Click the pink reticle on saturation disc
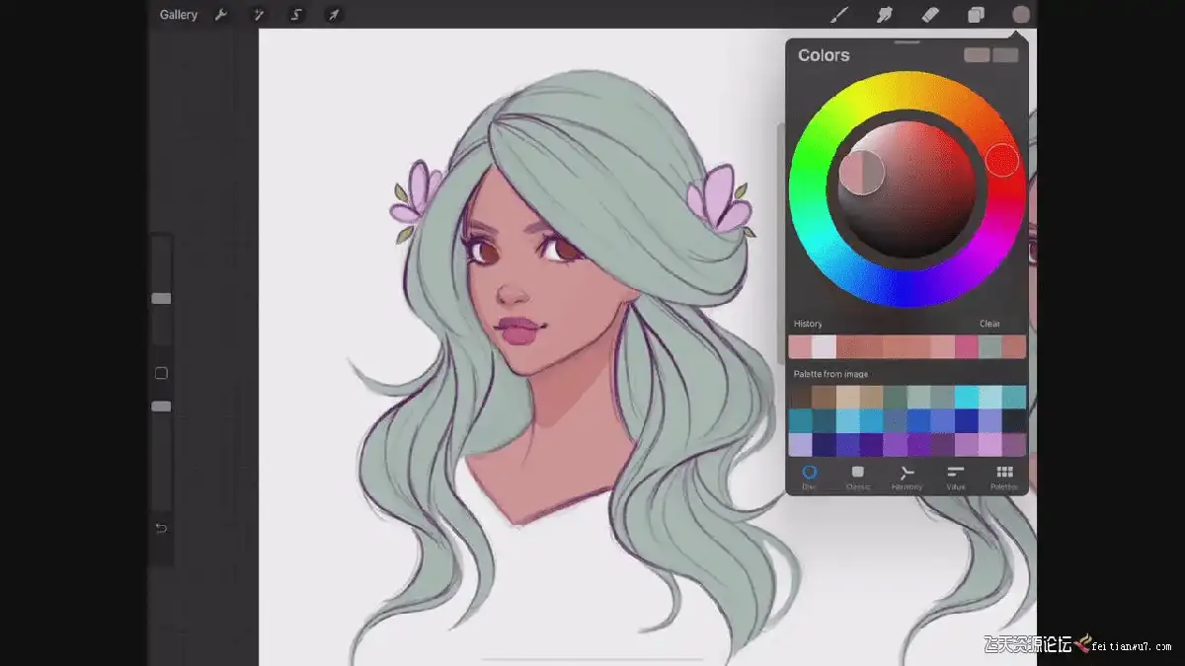The image size is (1185, 666). (862, 173)
